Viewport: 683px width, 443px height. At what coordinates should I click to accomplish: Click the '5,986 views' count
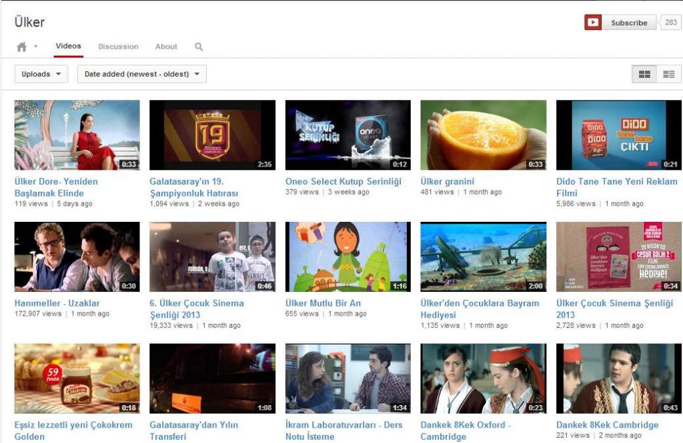(576, 204)
